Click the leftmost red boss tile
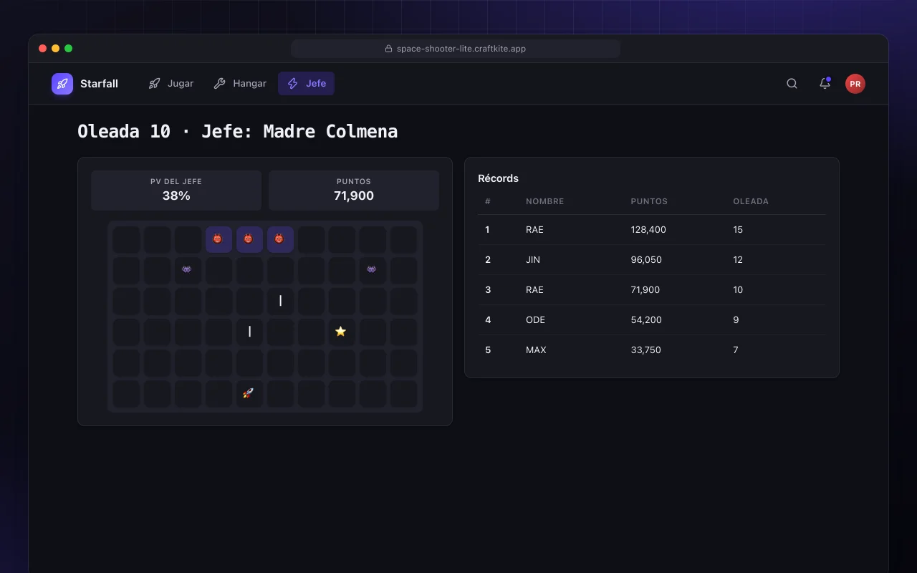Viewport: 917px width, 573px height. (x=218, y=239)
